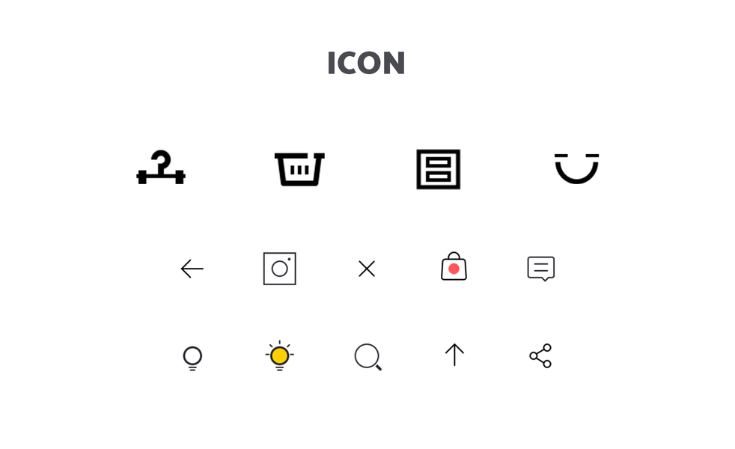Screen dimensions: 735x449
Task: Click the X close icon
Action: (367, 269)
